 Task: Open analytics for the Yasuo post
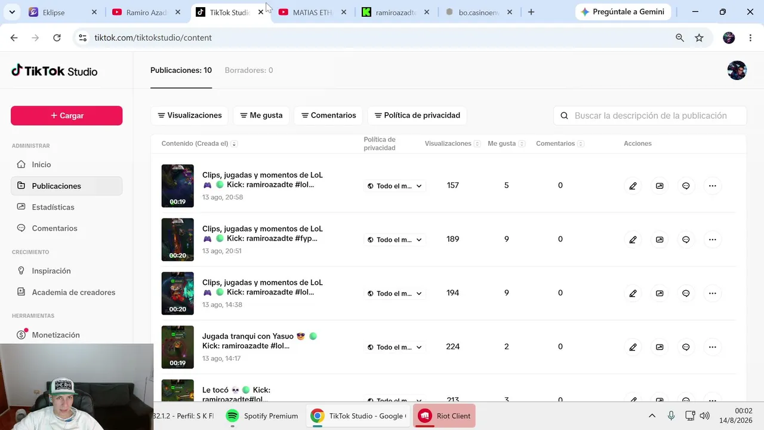click(660, 347)
